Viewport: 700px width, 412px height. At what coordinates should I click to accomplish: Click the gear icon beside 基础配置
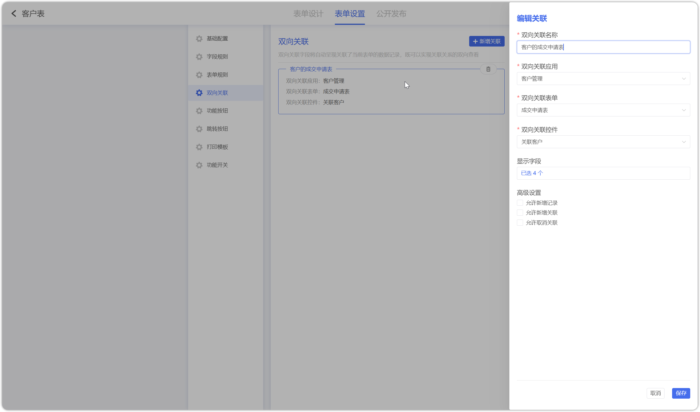(199, 38)
